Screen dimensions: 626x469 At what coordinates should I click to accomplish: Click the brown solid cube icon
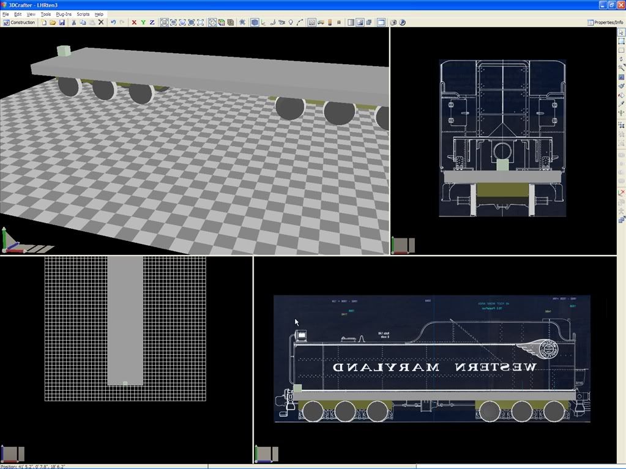tap(230, 23)
